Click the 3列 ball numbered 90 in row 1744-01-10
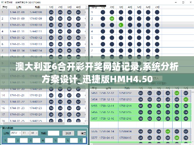 click(69, 25)
